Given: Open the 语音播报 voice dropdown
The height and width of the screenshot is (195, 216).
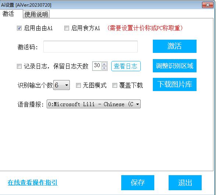Looking at the screenshot, I should 94,104.
